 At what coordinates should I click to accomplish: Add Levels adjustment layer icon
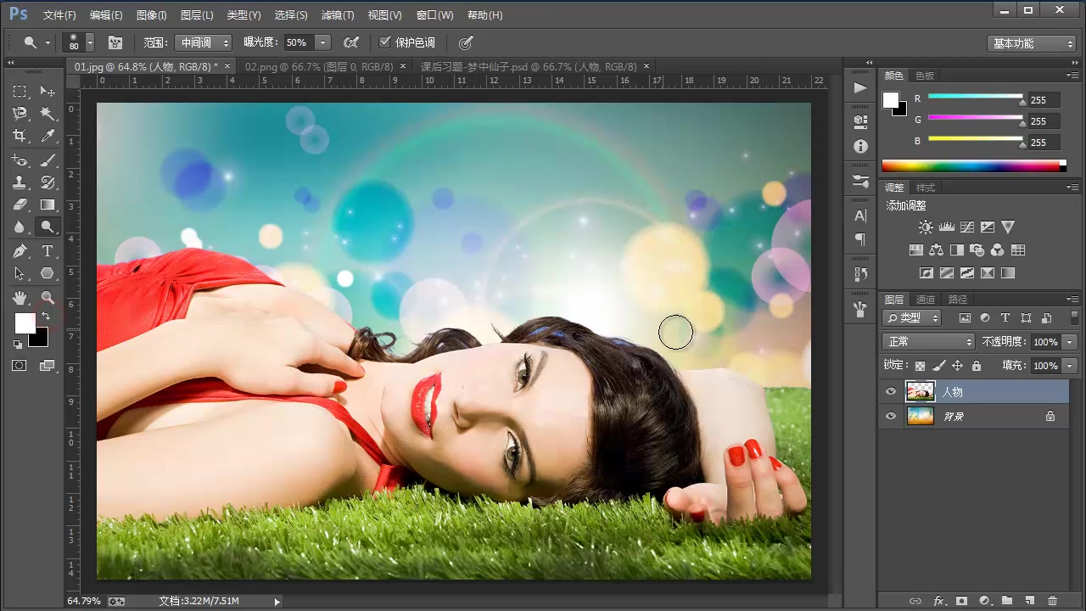[946, 227]
